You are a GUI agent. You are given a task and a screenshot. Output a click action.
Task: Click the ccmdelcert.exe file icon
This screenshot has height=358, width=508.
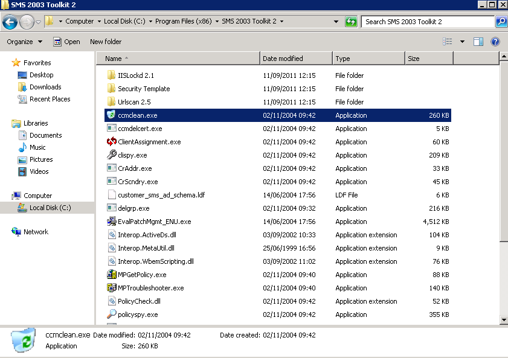tap(112, 128)
